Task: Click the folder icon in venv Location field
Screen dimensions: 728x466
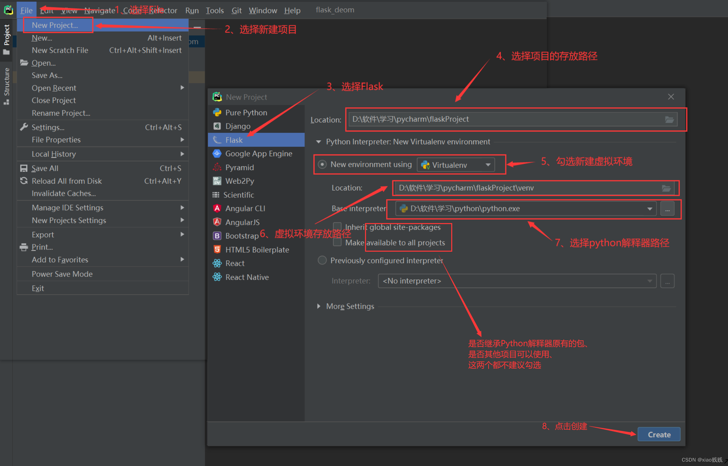Action: click(666, 188)
